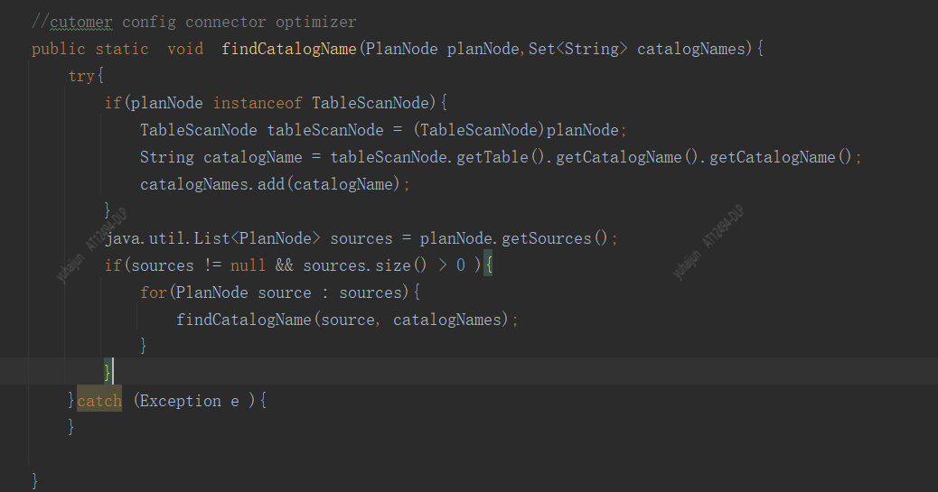Click findCatalogName in the method declaration
Image resolution: width=938 pixels, height=492 pixels.
pos(289,49)
